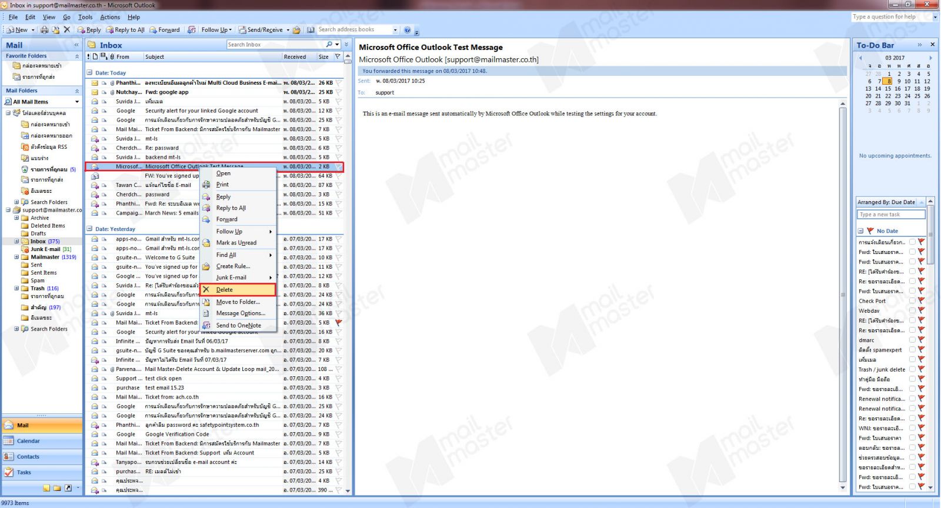Viewport: 941px width, 508px height.
Task: Switch to the Calendar pane
Action: click(x=42, y=441)
